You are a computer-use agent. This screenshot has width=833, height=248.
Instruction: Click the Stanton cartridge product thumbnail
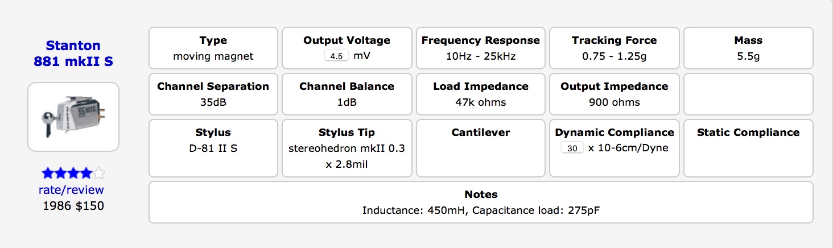pyautogui.click(x=73, y=117)
